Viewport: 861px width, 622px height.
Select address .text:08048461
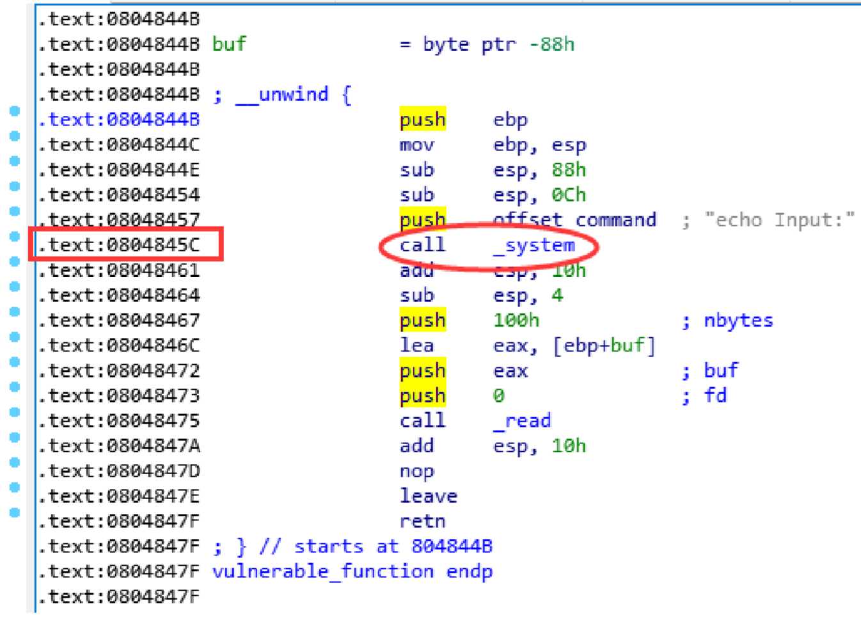point(118,270)
